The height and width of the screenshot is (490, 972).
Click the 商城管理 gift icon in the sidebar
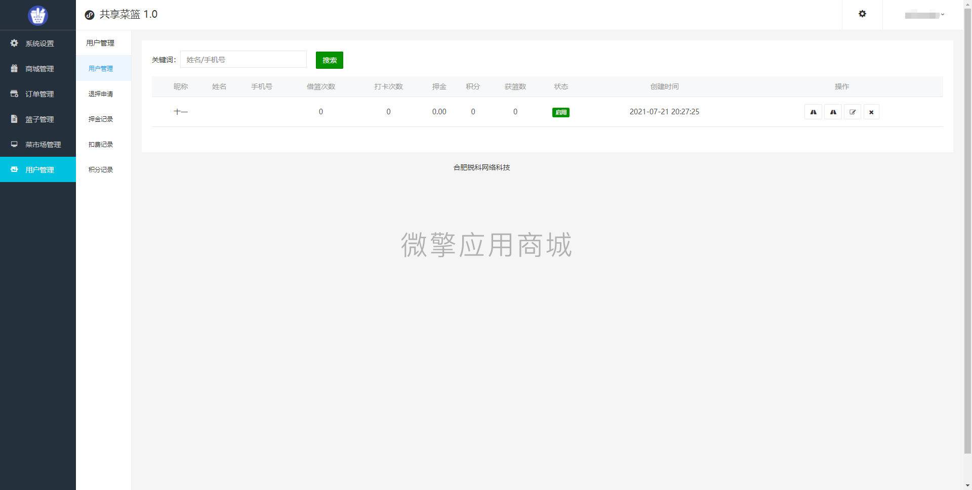coord(14,68)
